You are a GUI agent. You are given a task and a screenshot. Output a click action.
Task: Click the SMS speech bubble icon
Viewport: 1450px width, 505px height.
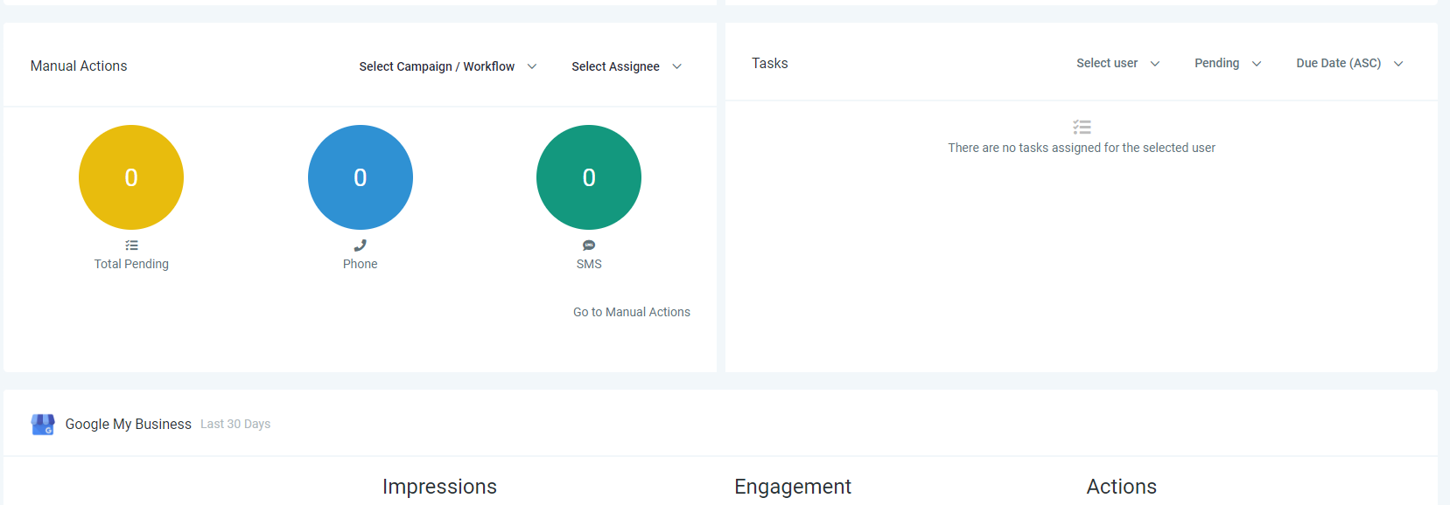click(589, 246)
